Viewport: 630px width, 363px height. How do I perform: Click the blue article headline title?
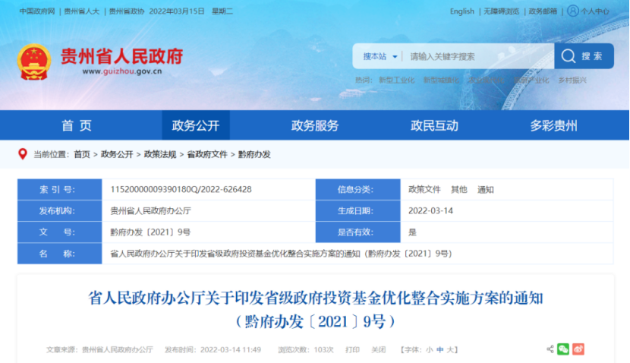(x=316, y=310)
